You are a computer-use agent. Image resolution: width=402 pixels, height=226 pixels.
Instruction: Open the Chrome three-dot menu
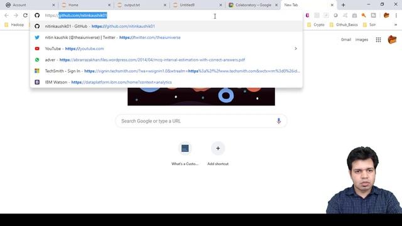[396, 16]
